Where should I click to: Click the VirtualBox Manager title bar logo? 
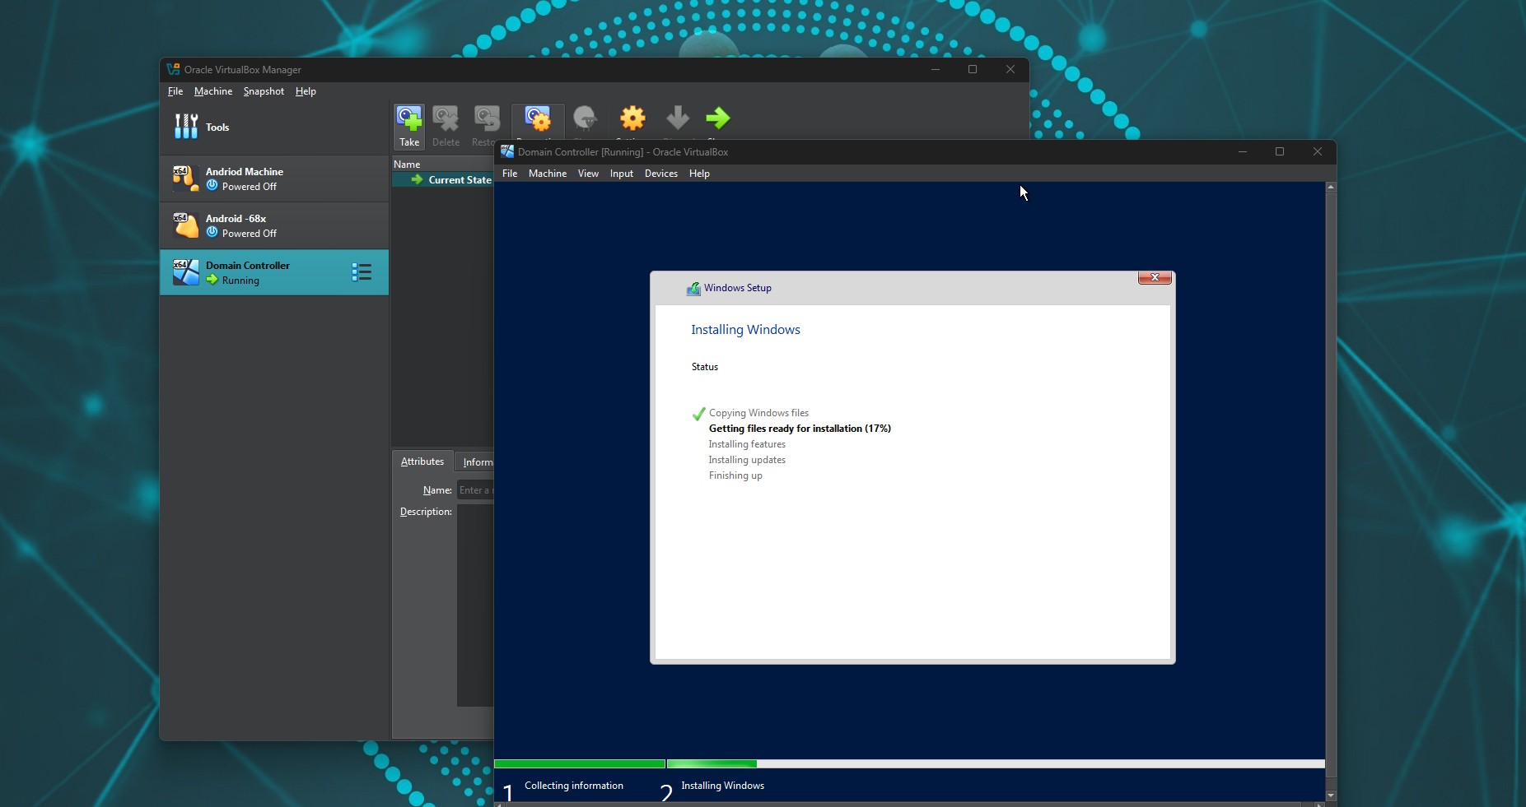pos(173,69)
